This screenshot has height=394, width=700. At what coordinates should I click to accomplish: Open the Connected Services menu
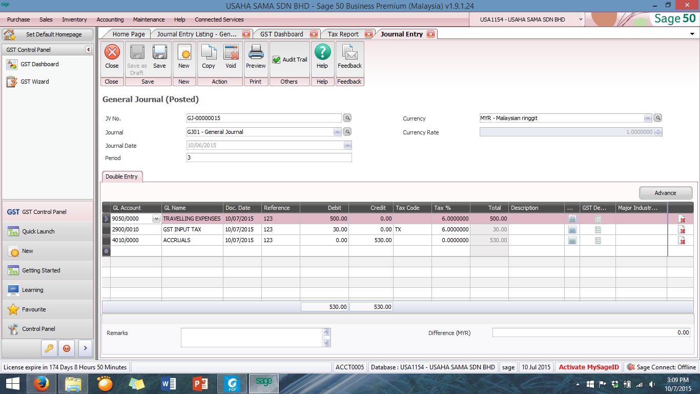tap(219, 19)
